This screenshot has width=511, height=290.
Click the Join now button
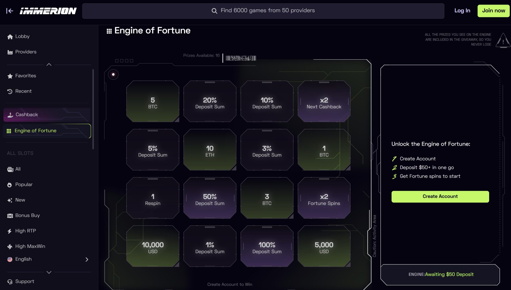[x=493, y=11]
